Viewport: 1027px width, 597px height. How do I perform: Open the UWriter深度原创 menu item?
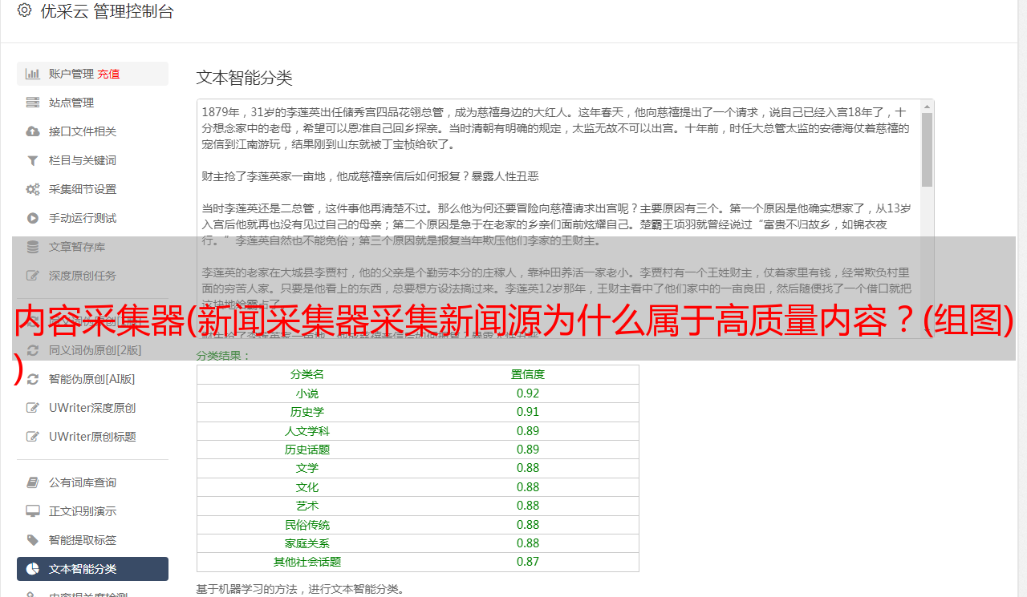pyautogui.click(x=92, y=408)
